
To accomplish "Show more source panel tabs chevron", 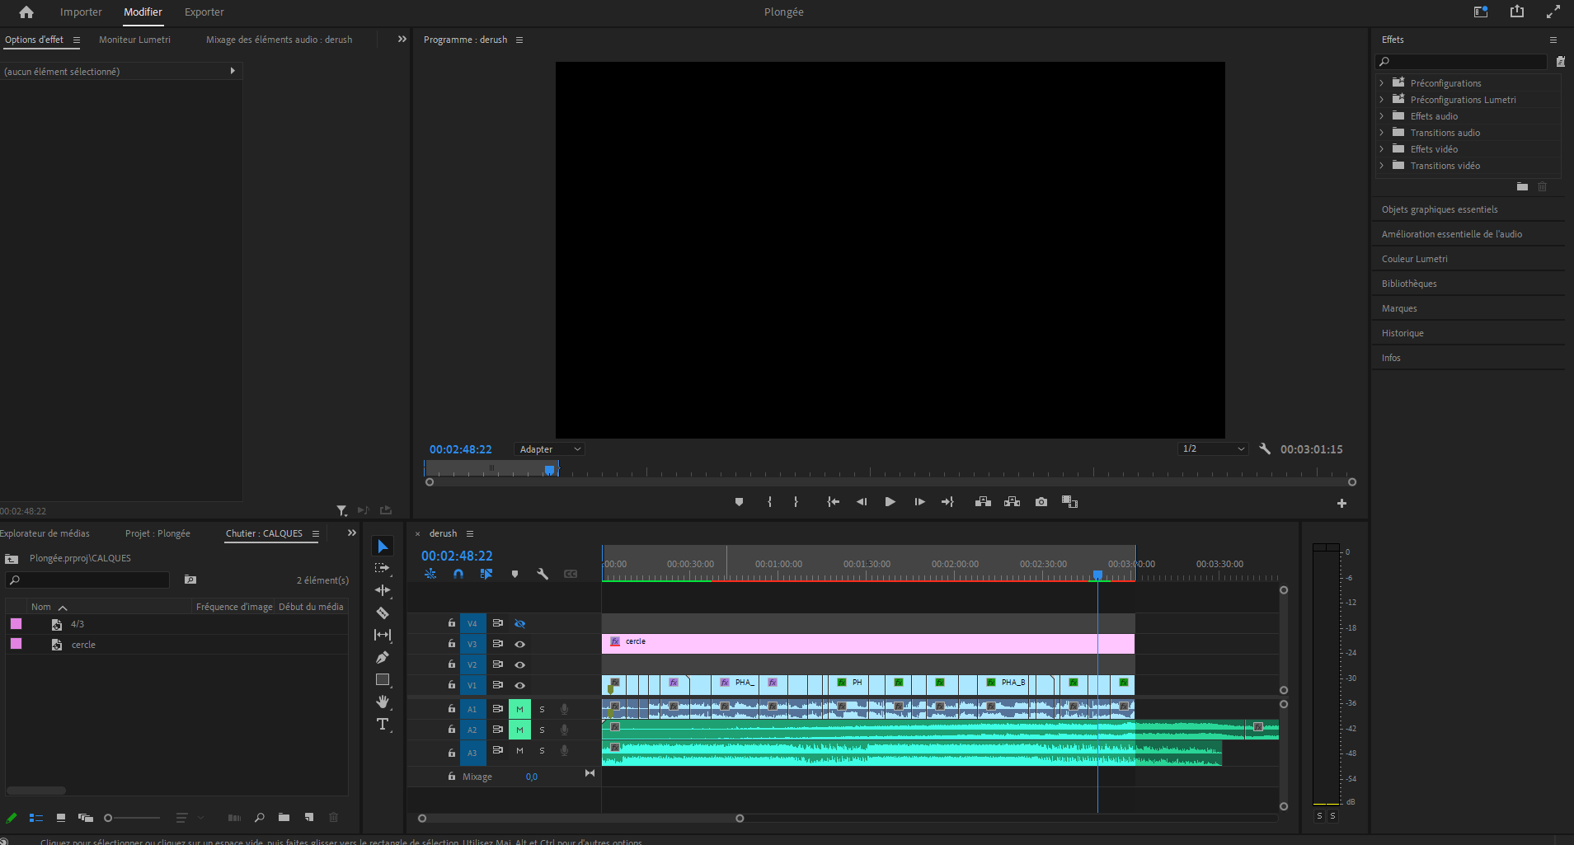I will click(x=402, y=39).
